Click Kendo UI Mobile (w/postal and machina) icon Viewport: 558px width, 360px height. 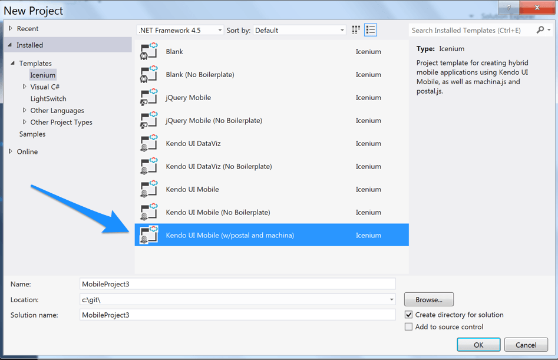(x=148, y=235)
